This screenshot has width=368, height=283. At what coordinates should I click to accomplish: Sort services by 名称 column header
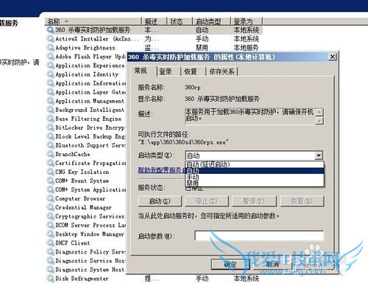(93, 21)
